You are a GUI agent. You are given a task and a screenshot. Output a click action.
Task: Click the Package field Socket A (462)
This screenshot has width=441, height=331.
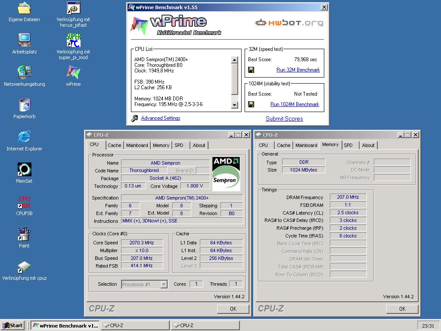pyautogui.click(x=165, y=178)
